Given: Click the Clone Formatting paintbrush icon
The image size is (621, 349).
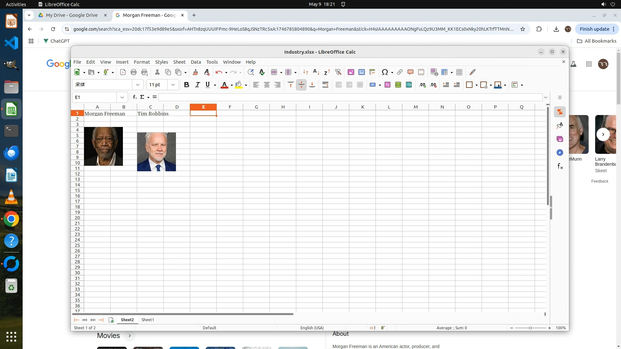Looking at the screenshot, I should click(195, 72).
